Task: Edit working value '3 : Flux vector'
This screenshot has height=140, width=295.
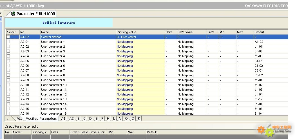Action: (140, 37)
